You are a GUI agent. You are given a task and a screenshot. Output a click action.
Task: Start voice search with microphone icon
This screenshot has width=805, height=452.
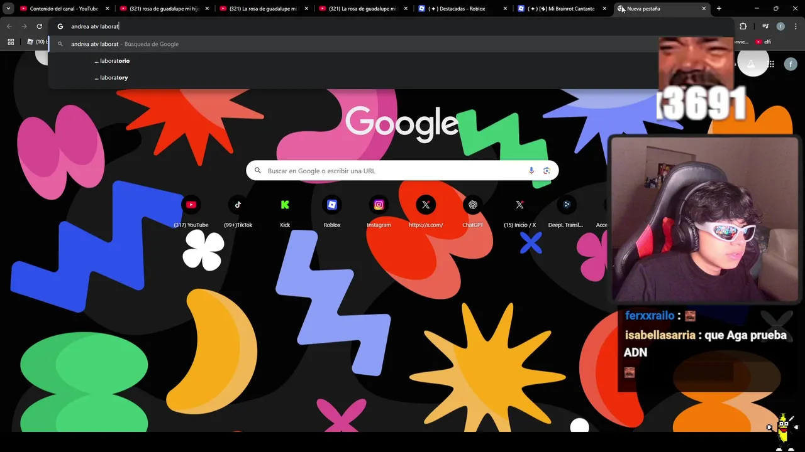point(531,171)
